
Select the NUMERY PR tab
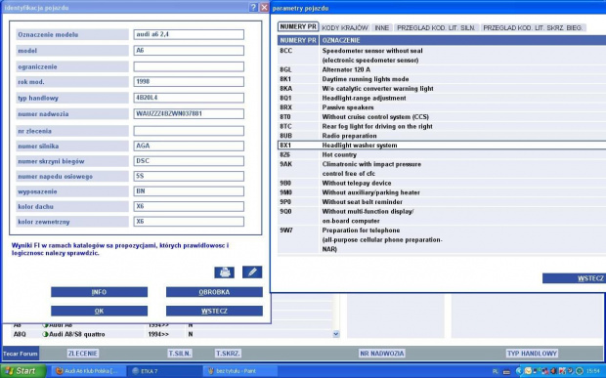298,26
